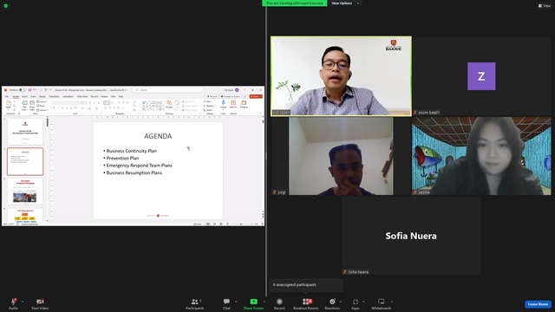Image resolution: width=555 pixels, height=312 pixels.
Task: Select the presenter's video tile with Bakrie logo
Action: point(341,76)
